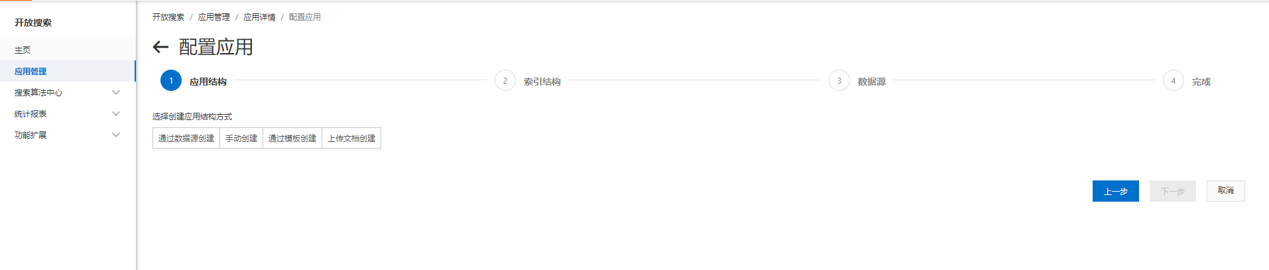Click the 取消 button
Screen dimensions: 1269x270
[x=1226, y=191]
